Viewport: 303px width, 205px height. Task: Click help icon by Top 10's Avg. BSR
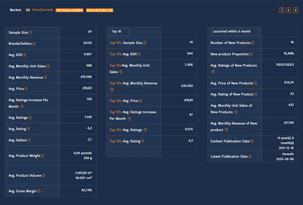139,54
